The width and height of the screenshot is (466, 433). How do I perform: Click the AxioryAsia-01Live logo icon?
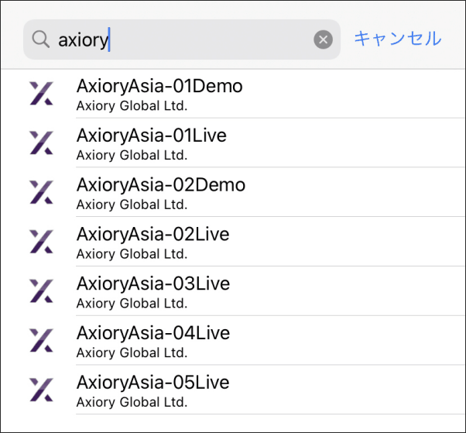coord(41,143)
